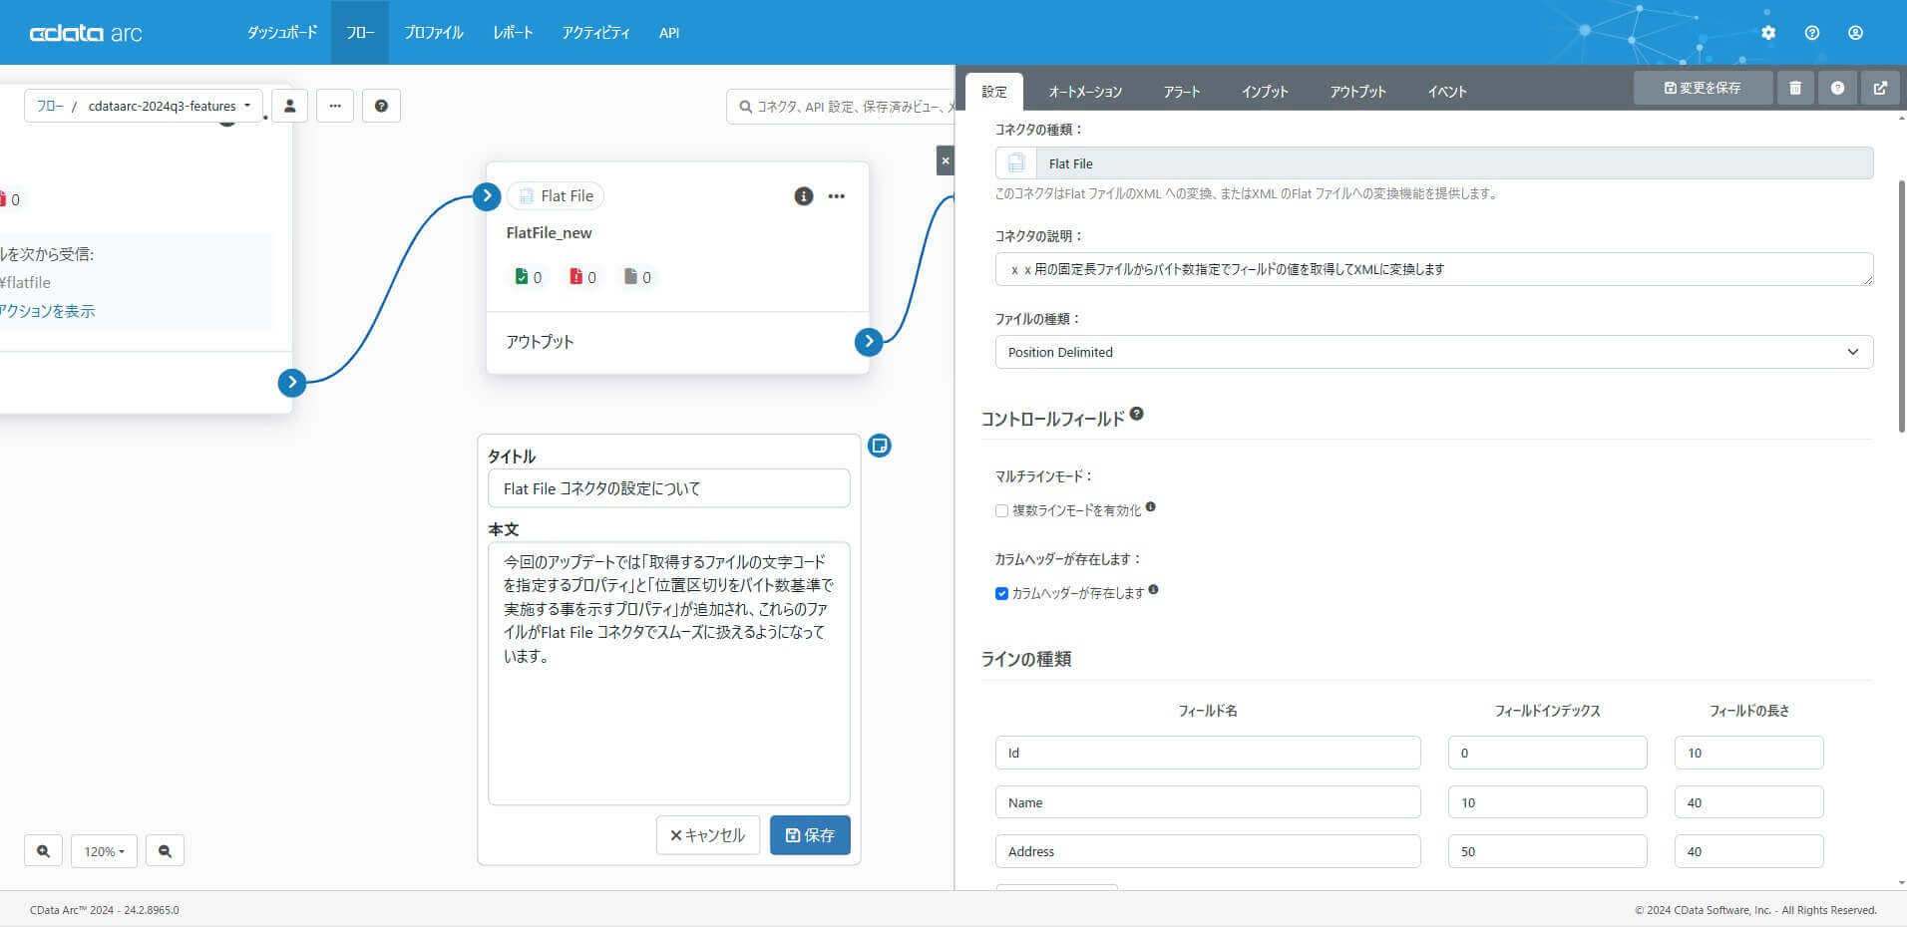Click the multi-line mode info icon
The width and height of the screenshot is (1907, 927).
tap(1150, 507)
